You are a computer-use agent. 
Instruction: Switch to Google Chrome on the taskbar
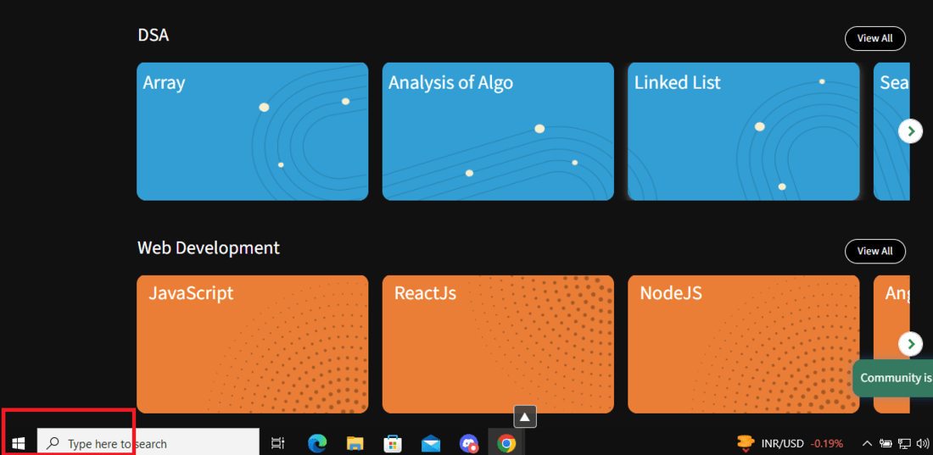click(x=506, y=443)
